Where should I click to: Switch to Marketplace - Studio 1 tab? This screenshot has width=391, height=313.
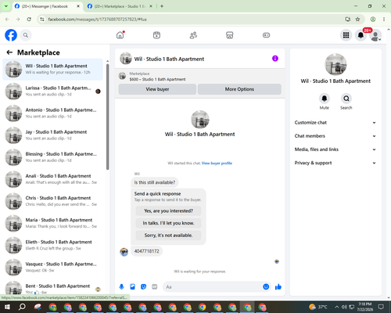pyautogui.click(x=120, y=6)
